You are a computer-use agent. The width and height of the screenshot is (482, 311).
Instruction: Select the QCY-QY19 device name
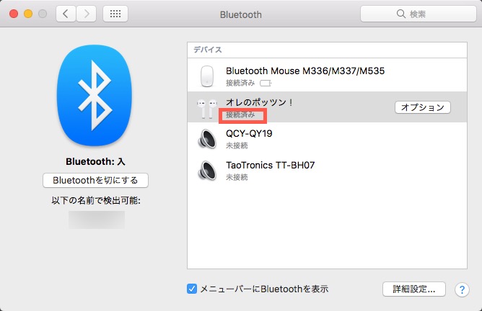(249, 133)
